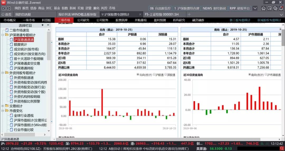Screen dimensions: 285x151
Task: Select 外资持股比例预警 in the tree
Action: pos(27,101)
